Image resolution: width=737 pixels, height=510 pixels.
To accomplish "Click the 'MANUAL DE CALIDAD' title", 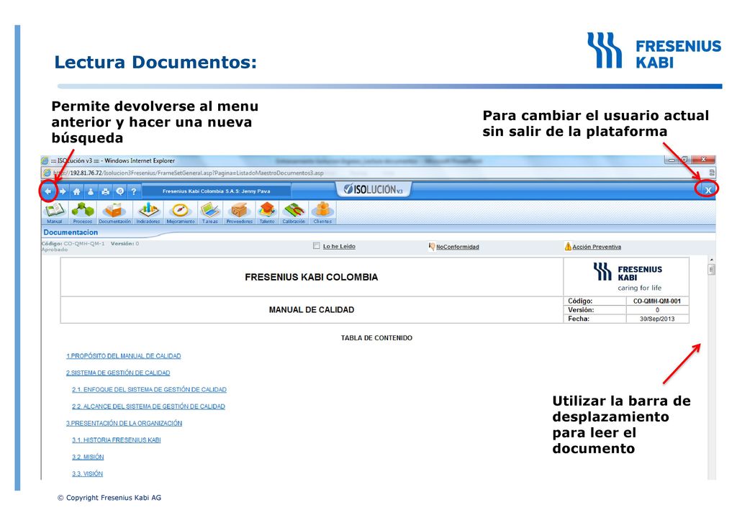I will 312,310.
